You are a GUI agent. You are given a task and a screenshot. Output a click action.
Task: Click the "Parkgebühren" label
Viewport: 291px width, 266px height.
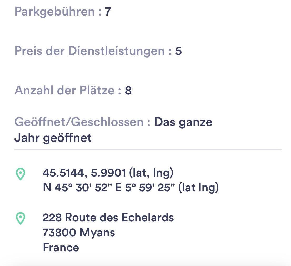click(x=54, y=12)
